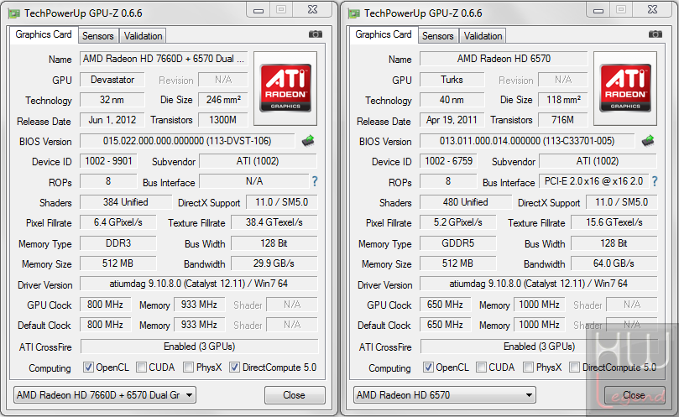This screenshot has height=417, width=679.
Task: Click Bus Interface value PCI-E 2.0 x16
Action: (593, 181)
